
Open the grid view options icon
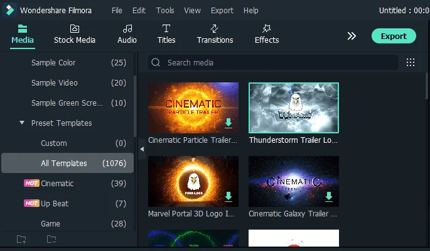tap(411, 62)
